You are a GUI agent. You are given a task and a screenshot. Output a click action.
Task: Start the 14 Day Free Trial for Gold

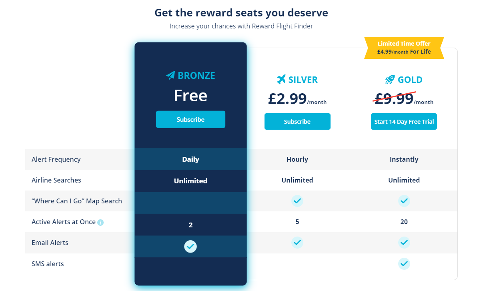404,121
